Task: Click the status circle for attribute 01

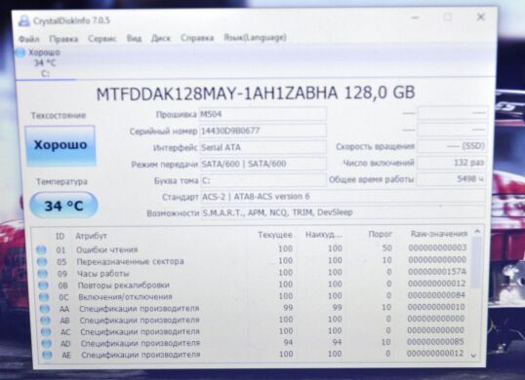Action: coord(41,249)
